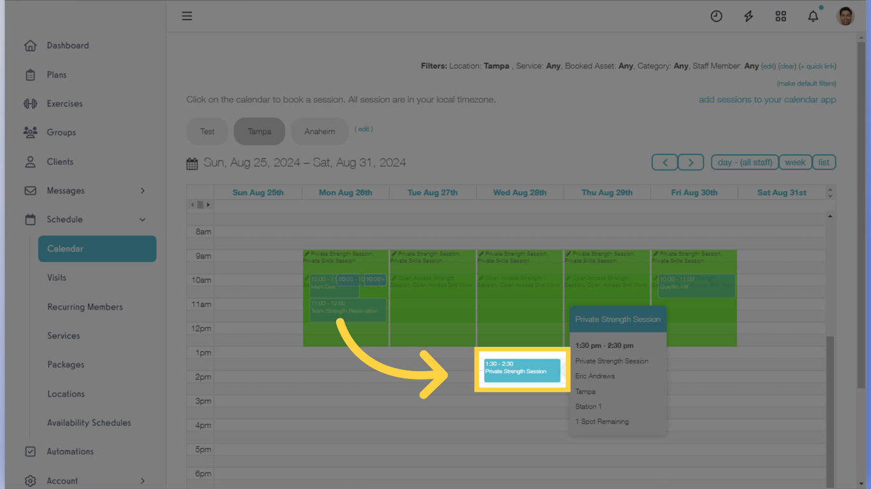Click the make default filters link
The image size is (871, 489).
coord(807,83)
